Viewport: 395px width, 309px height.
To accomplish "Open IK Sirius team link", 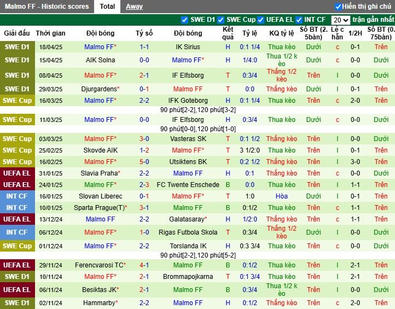I will pyautogui.click(x=188, y=47).
